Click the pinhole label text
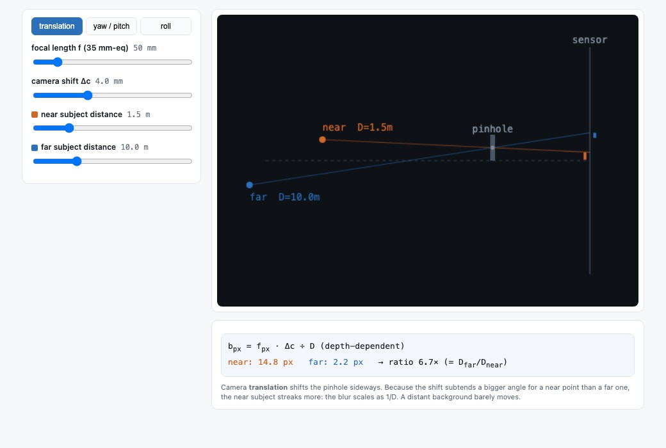This screenshot has height=448, width=666. click(x=492, y=129)
